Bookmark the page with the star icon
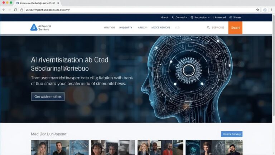Screen dimensions: 275x155 tap(257, 10)
